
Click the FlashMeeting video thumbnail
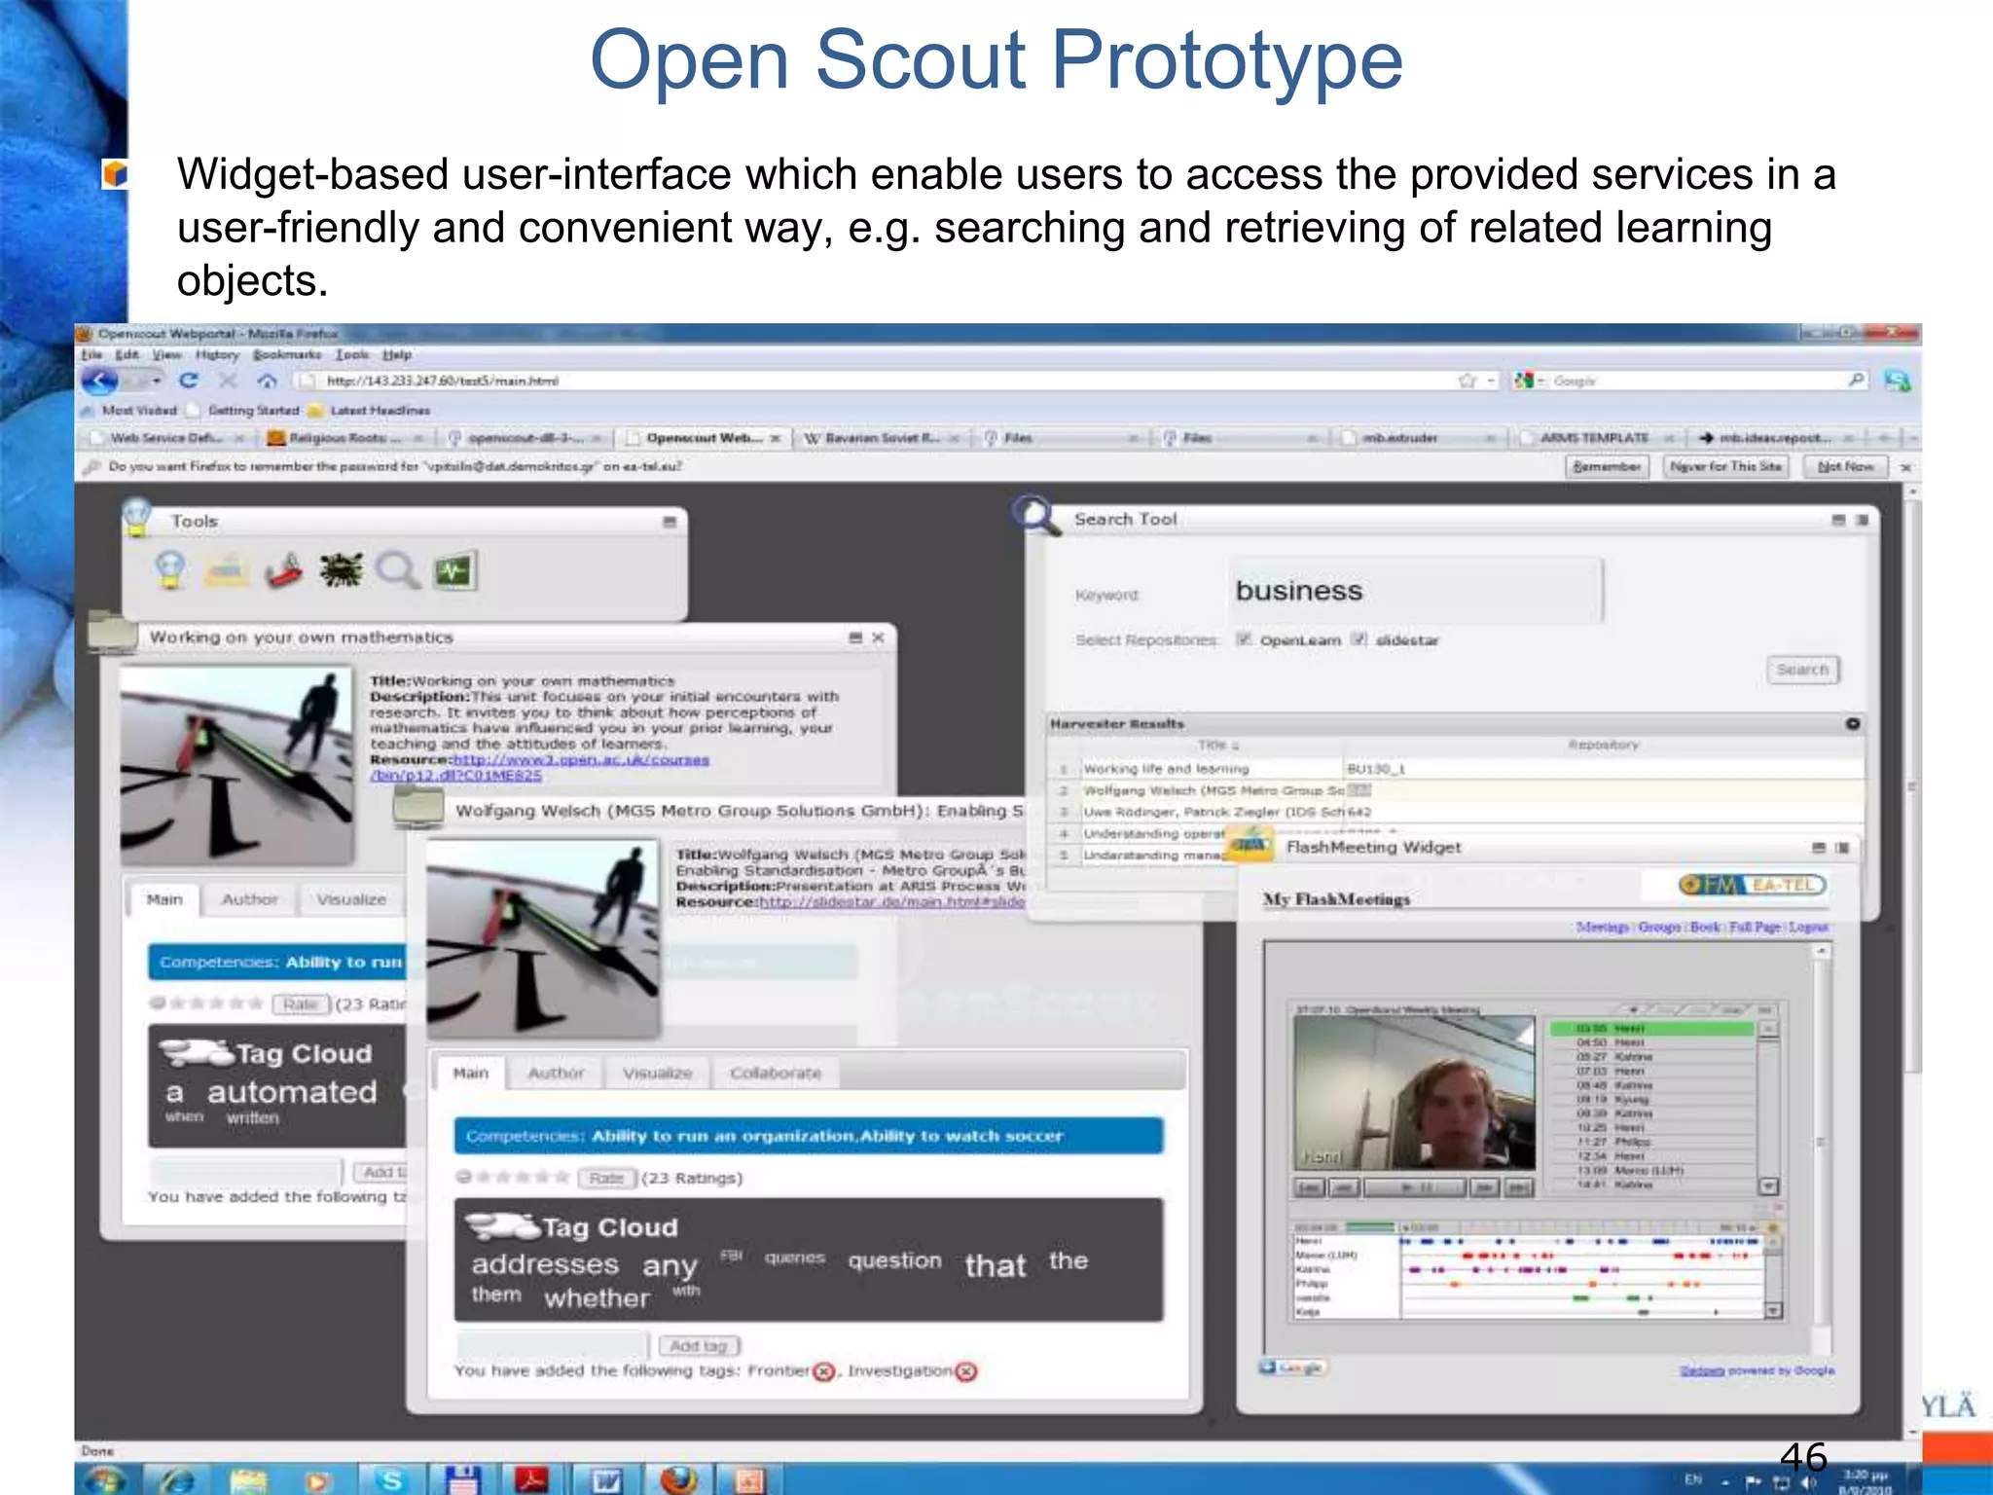[x=1414, y=1093]
